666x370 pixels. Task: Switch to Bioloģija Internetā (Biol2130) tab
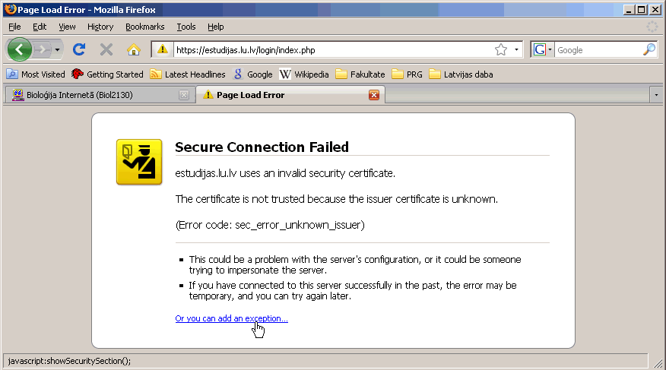click(x=100, y=95)
